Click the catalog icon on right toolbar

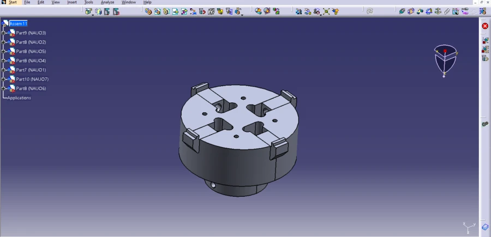click(x=485, y=58)
